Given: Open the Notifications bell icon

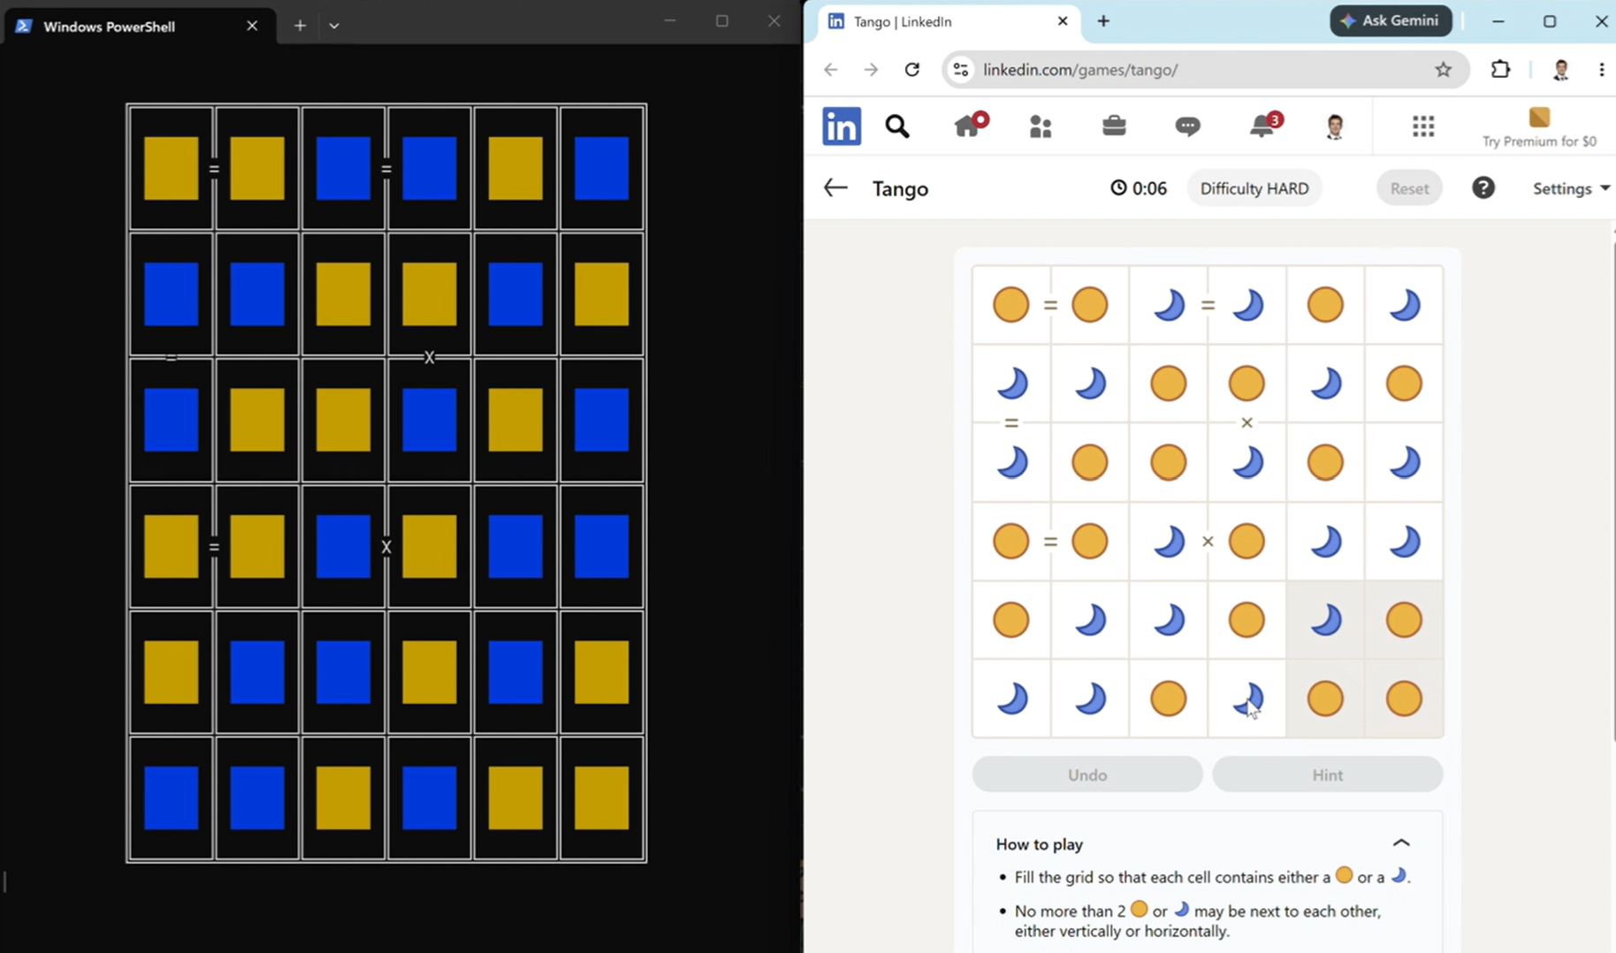Looking at the screenshot, I should point(1262,126).
